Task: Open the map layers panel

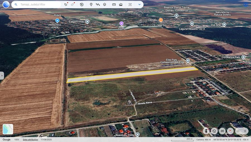Action: [x=105, y=4]
